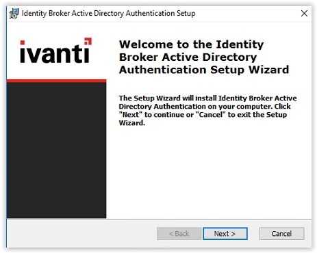The width and height of the screenshot is (317, 253).
Task: Click the greyed-out < Back button
Action: click(179, 234)
